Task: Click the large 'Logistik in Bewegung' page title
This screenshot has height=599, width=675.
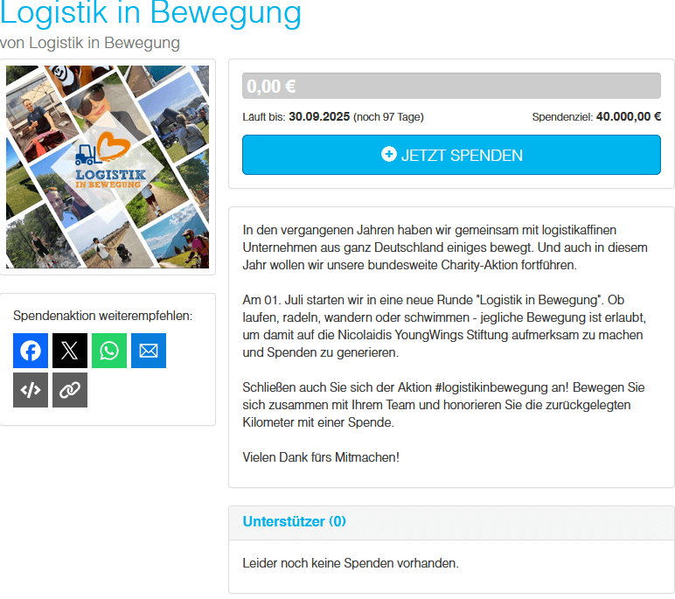Action: pyautogui.click(x=150, y=14)
